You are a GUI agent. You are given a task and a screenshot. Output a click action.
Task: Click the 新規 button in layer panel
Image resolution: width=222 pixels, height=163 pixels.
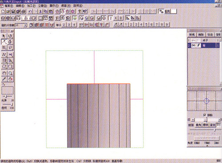[192, 34]
